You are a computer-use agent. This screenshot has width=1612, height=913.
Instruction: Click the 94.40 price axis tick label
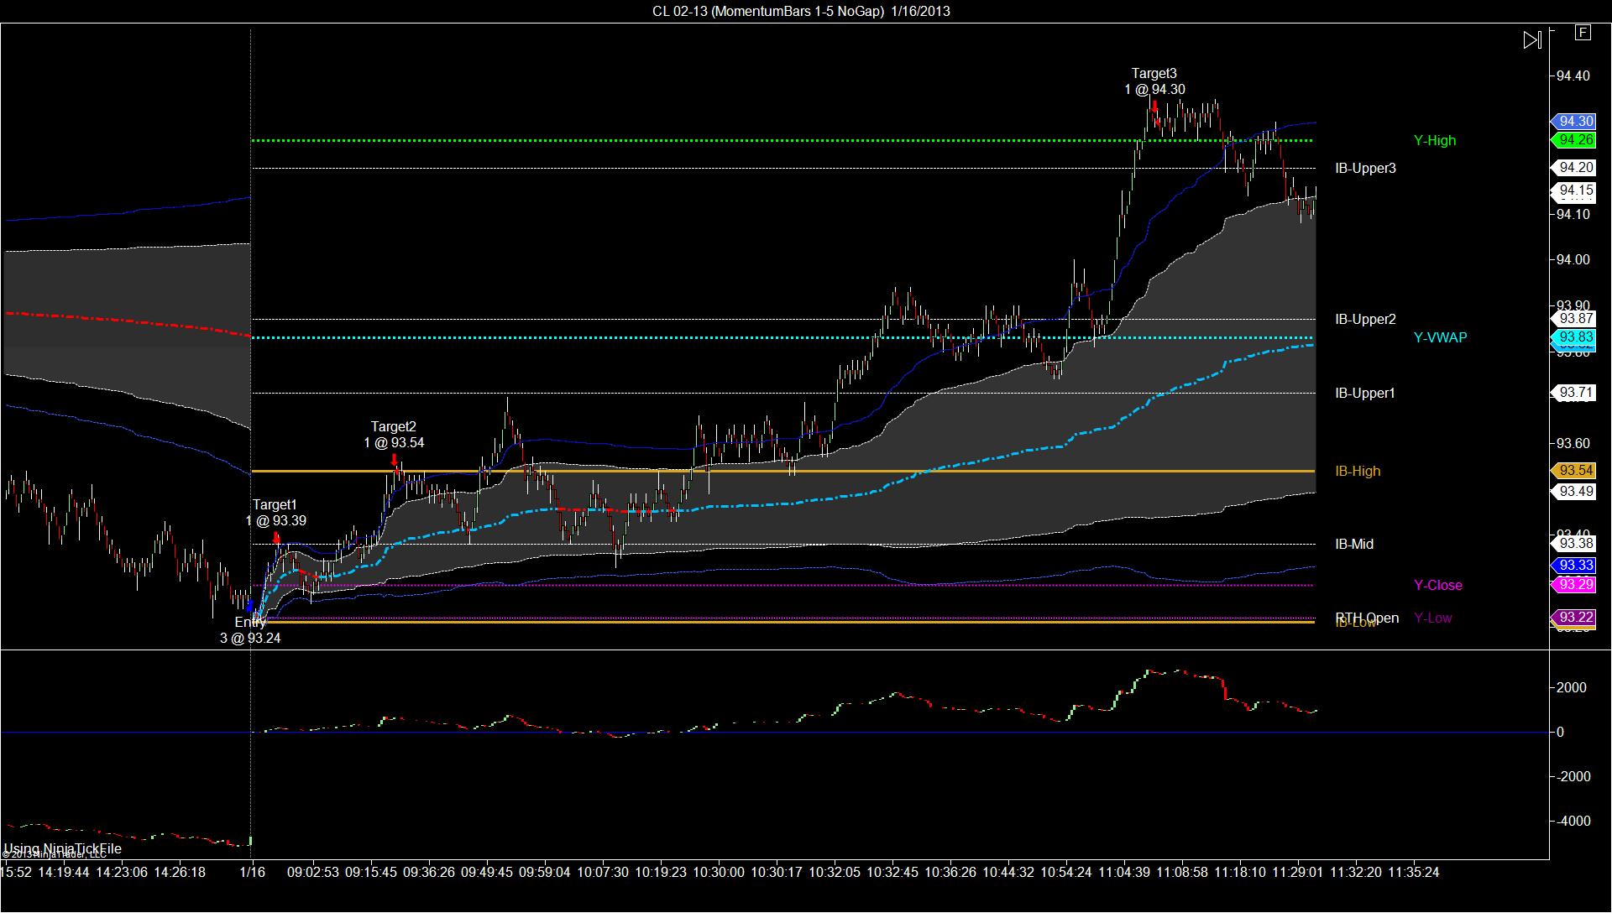[x=1573, y=76]
